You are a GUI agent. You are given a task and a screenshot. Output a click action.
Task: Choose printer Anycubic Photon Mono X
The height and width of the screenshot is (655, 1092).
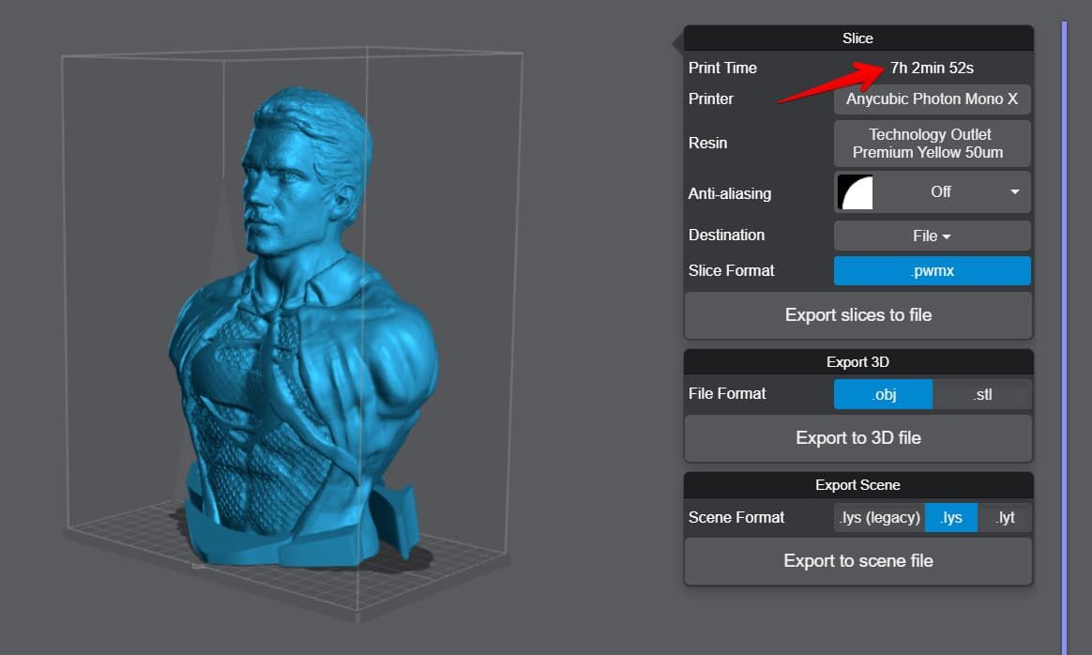[x=932, y=99]
